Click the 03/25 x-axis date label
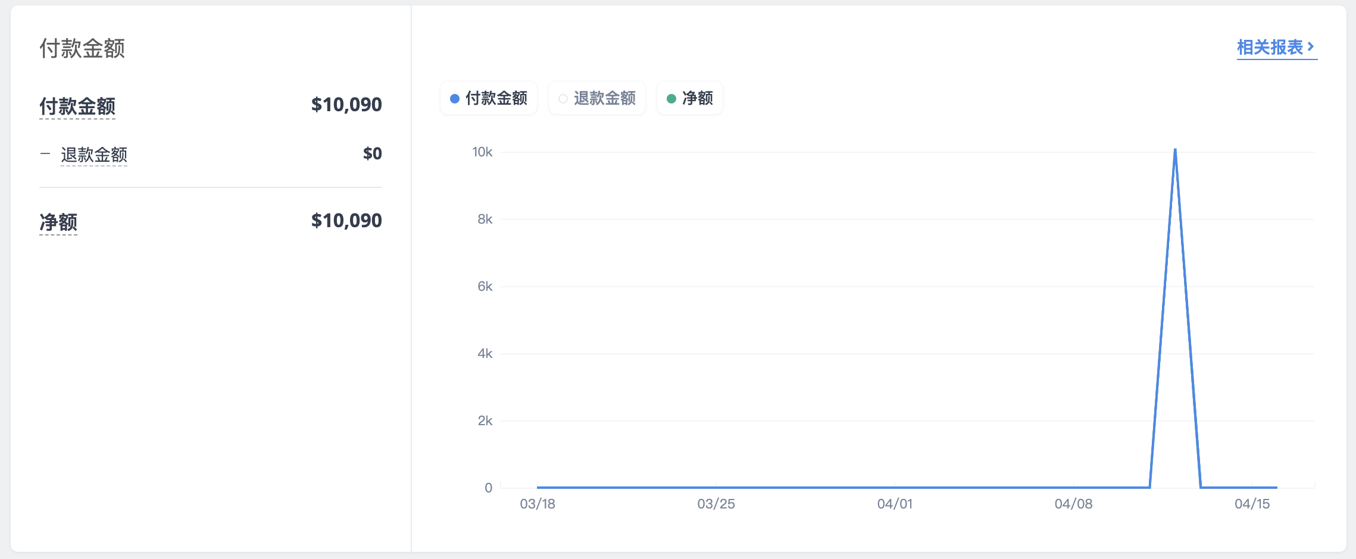The width and height of the screenshot is (1356, 559). click(x=716, y=504)
